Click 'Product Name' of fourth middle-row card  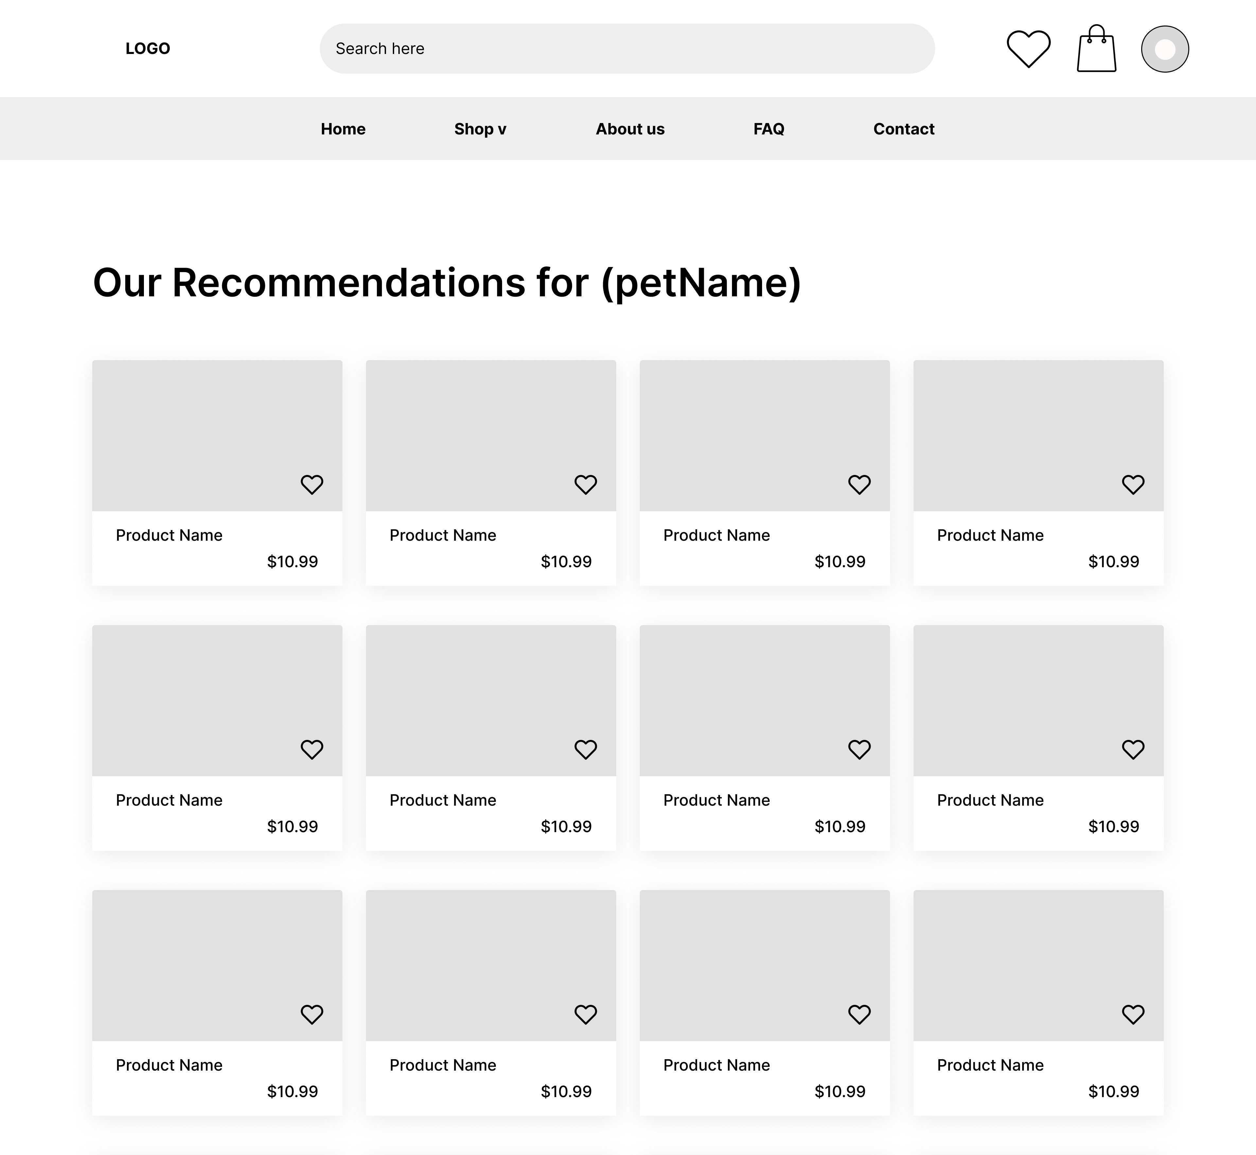[990, 800]
